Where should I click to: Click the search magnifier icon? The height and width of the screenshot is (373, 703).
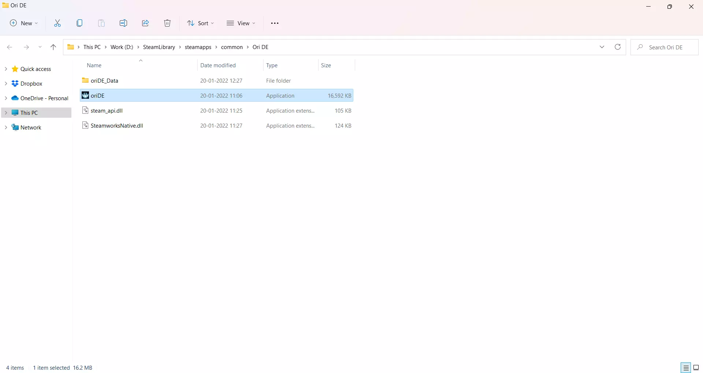tap(640, 47)
